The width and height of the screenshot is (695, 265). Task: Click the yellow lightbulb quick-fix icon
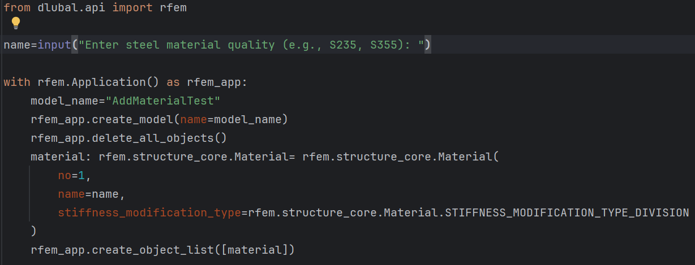point(16,23)
